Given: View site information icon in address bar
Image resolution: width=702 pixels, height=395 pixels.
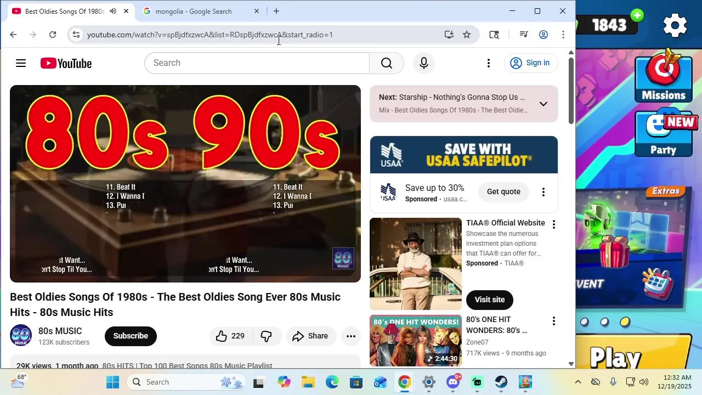Looking at the screenshot, I should (x=76, y=35).
